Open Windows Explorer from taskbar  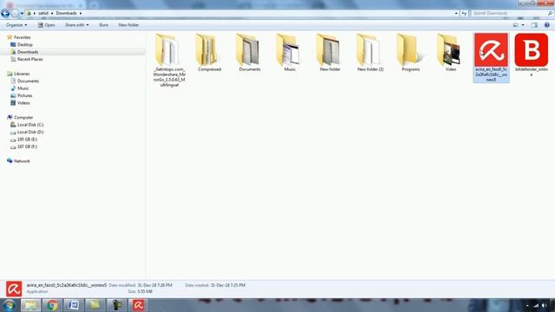(30, 305)
